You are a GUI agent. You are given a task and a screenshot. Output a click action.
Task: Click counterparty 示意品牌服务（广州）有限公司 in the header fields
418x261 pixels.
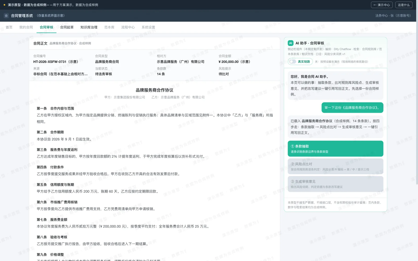point(181,62)
